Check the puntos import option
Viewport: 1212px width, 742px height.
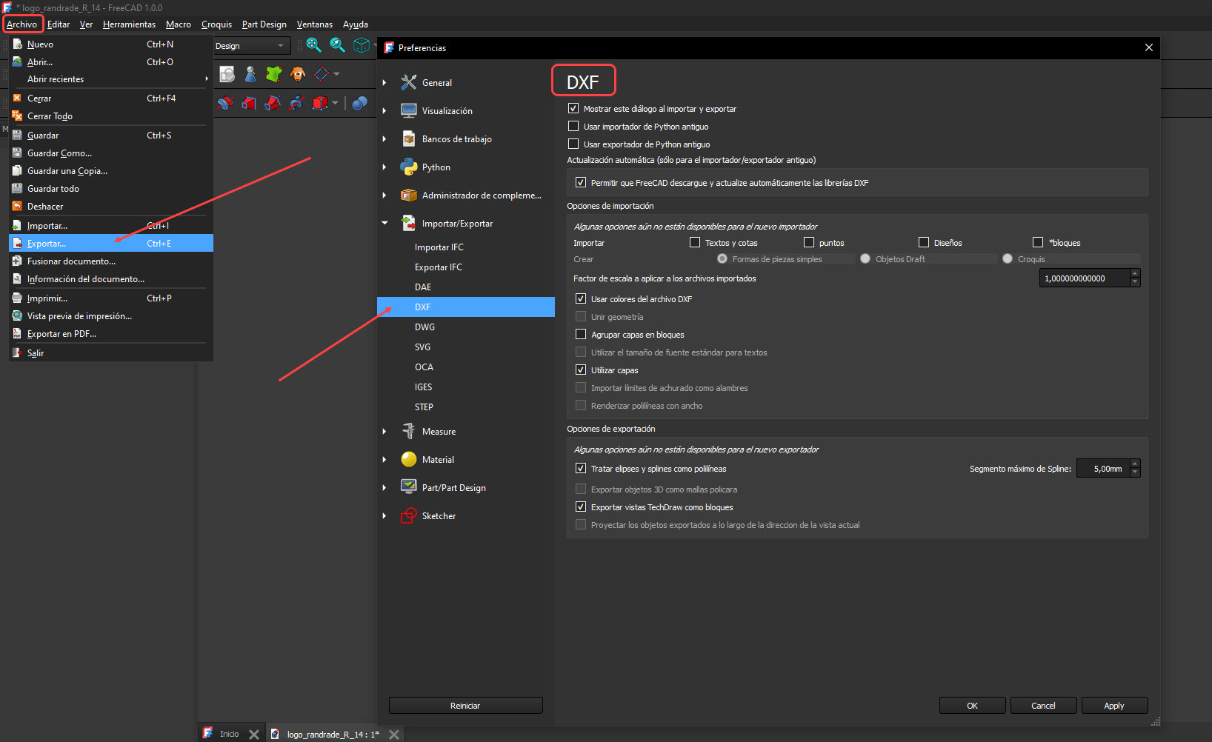[809, 242]
